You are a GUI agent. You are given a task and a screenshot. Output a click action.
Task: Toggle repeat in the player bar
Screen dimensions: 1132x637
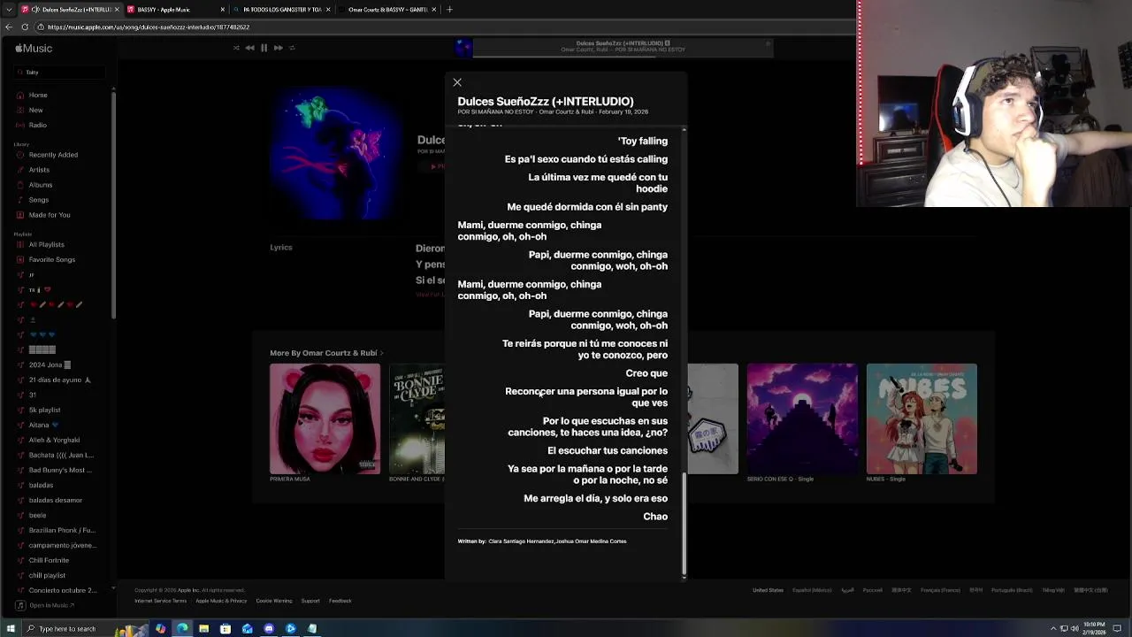292,48
